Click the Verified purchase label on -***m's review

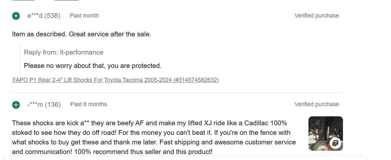(316, 104)
